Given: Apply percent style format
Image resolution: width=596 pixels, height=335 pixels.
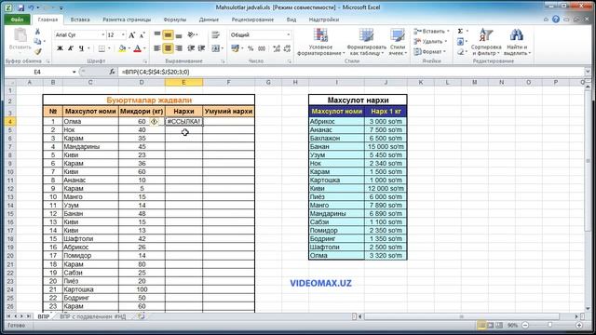Looking at the screenshot, I should 251,48.
